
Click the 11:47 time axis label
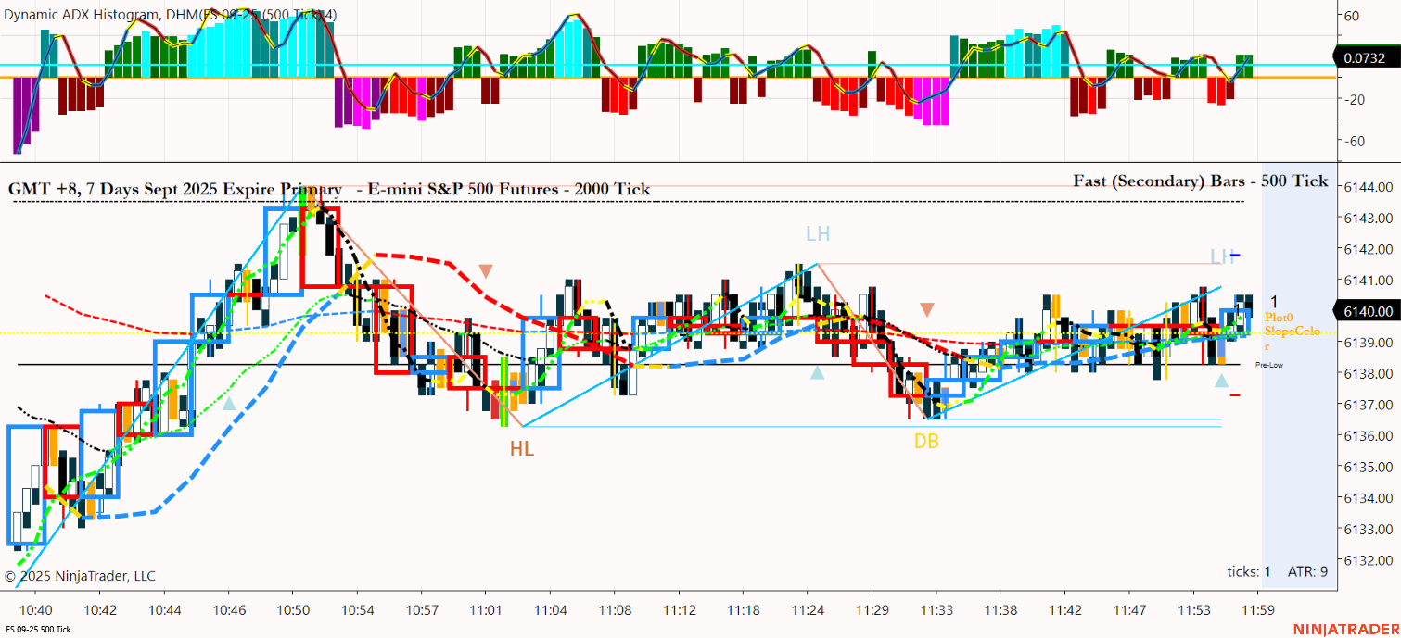point(1129,610)
